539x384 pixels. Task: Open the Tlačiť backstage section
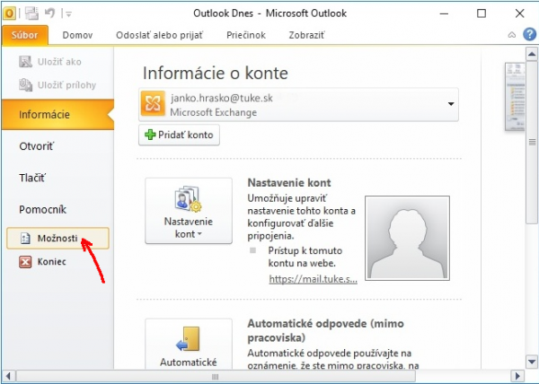[x=32, y=178]
